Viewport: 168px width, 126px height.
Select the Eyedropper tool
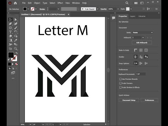click(16, 40)
